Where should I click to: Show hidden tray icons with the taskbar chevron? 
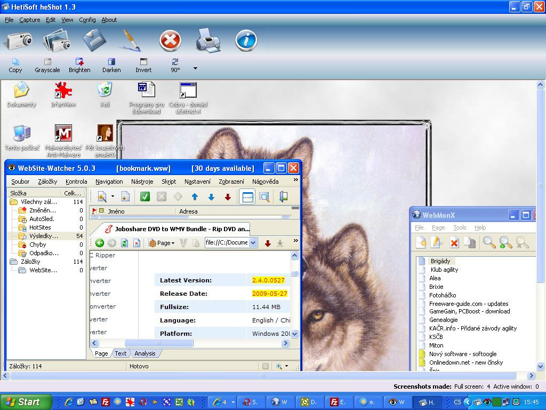pos(467,402)
